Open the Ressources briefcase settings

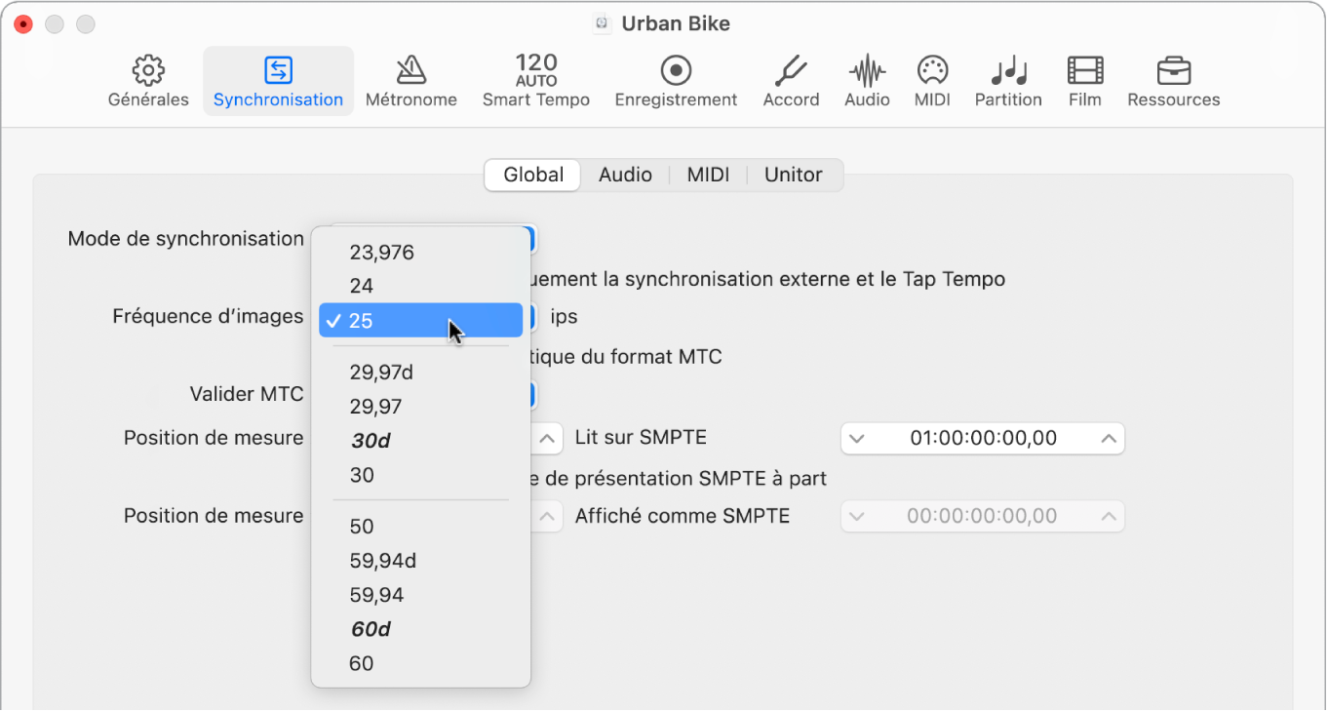[1173, 81]
